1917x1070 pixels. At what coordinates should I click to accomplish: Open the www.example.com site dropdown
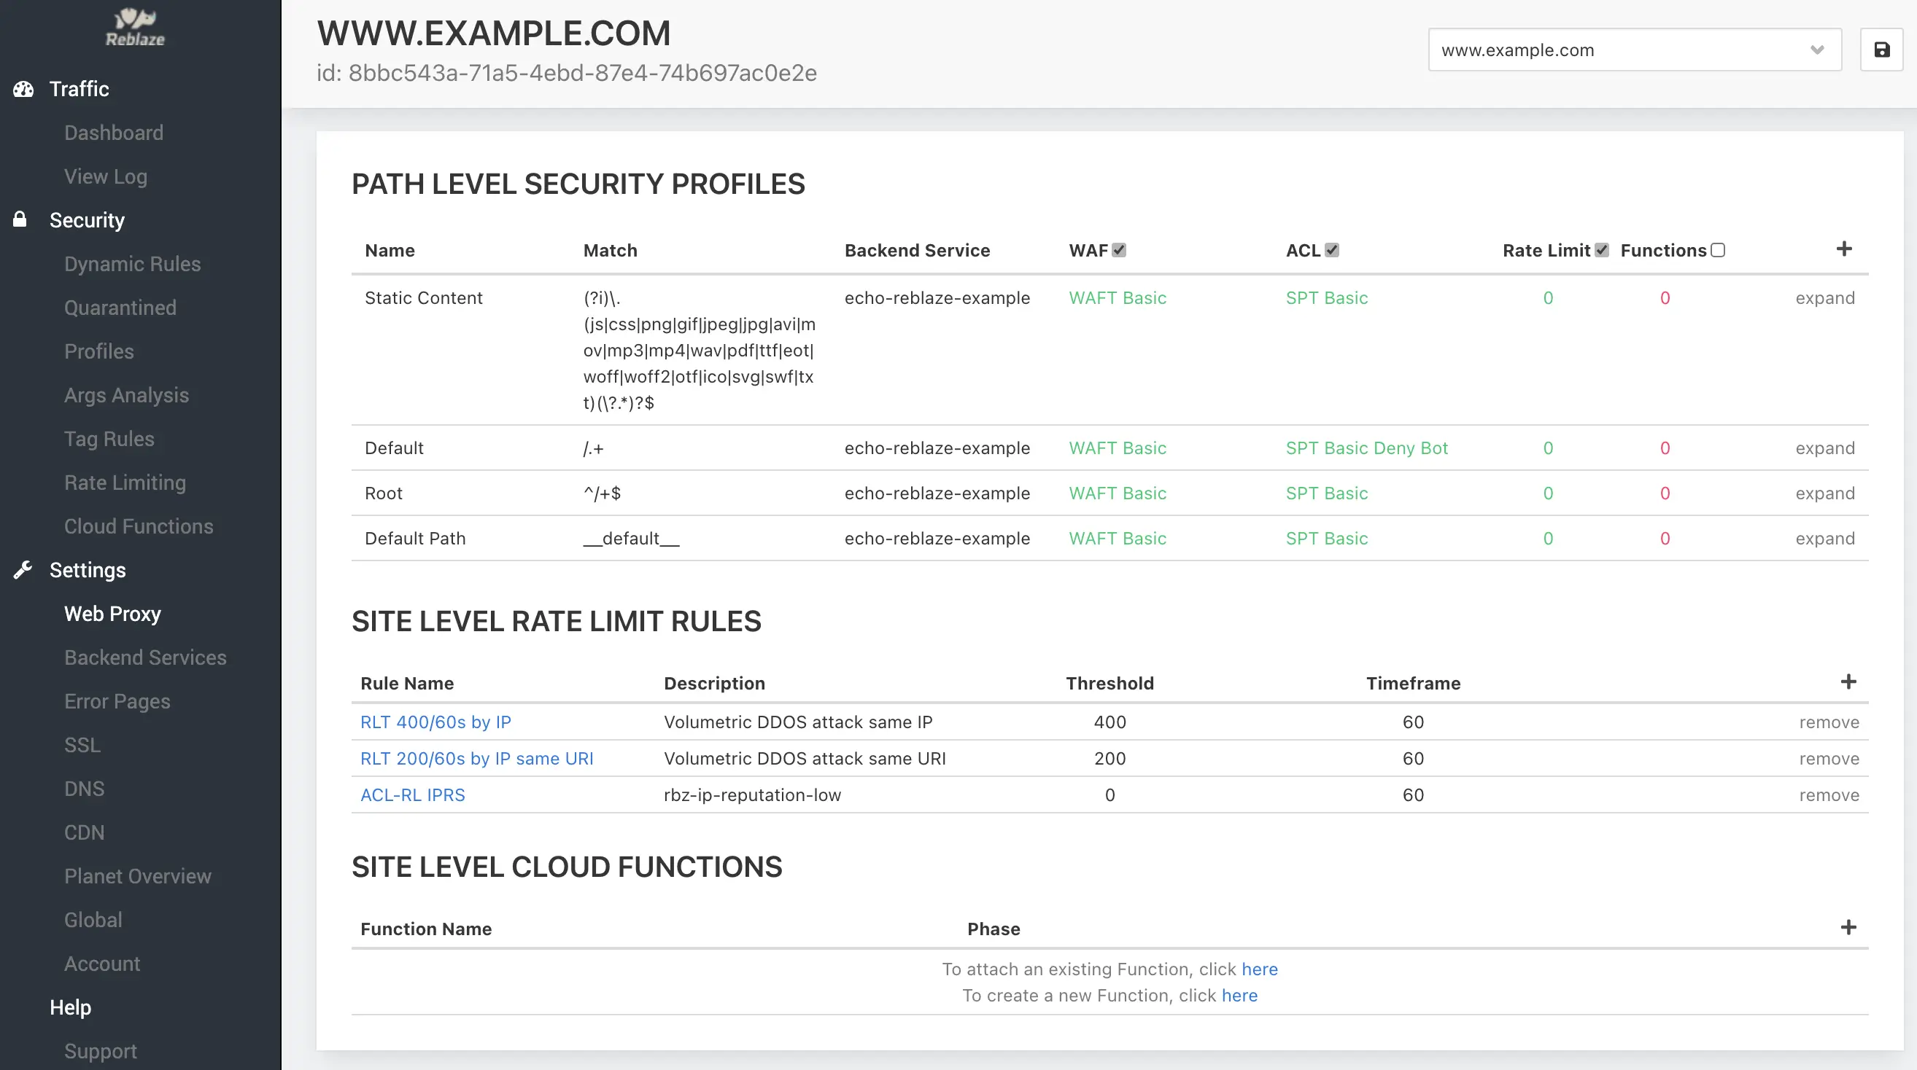(x=1634, y=50)
